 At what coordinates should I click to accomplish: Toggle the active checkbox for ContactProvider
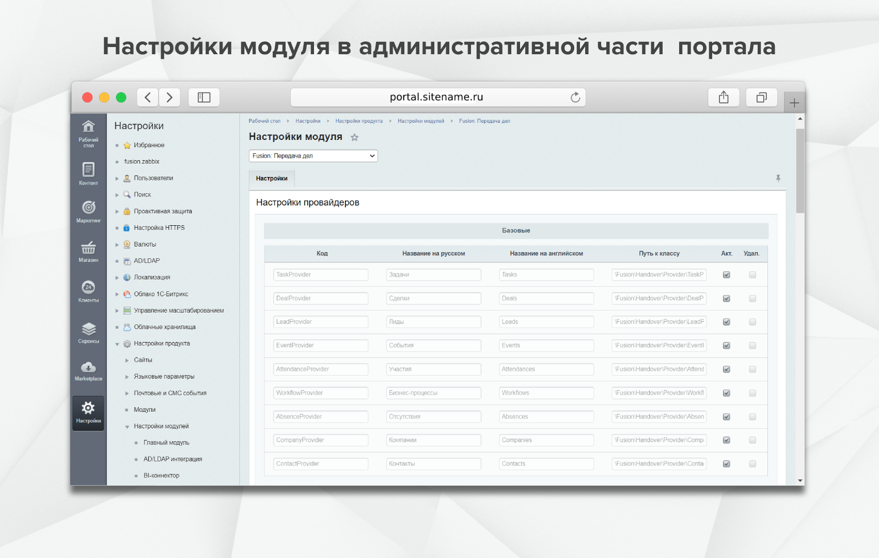[726, 464]
